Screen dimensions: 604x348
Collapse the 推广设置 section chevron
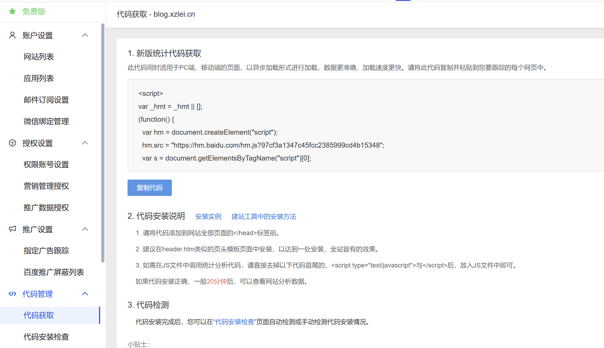85,229
